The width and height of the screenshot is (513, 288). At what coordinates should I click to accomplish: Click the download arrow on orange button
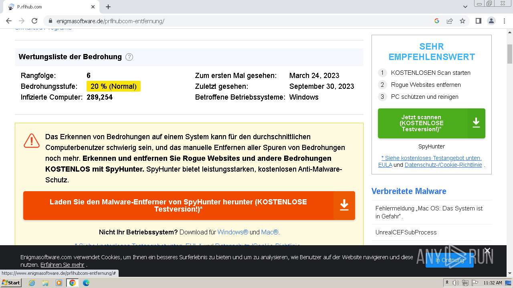(x=344, y=206)
